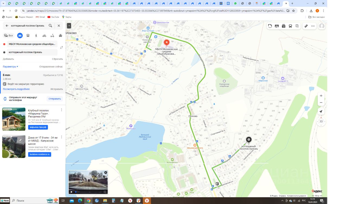Reload the page in the browser

[16, 11]
